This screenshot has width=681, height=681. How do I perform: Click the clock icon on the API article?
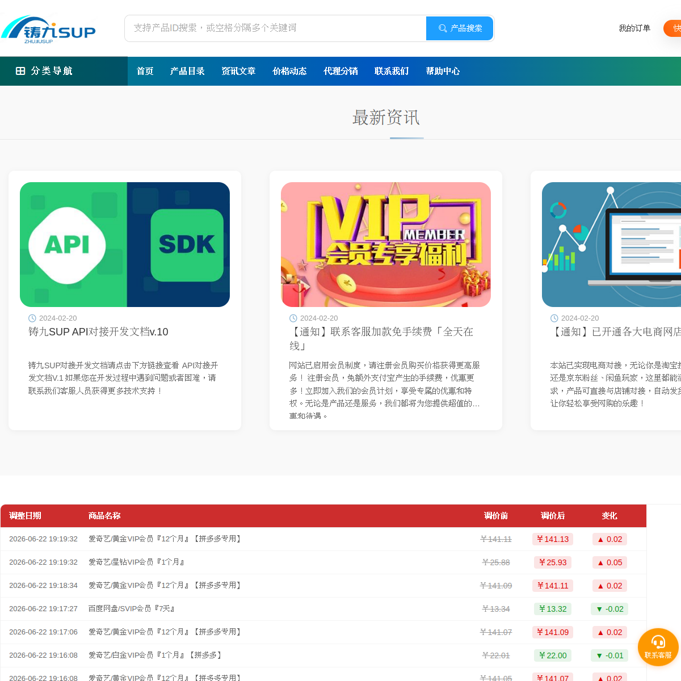pos(32,318)
